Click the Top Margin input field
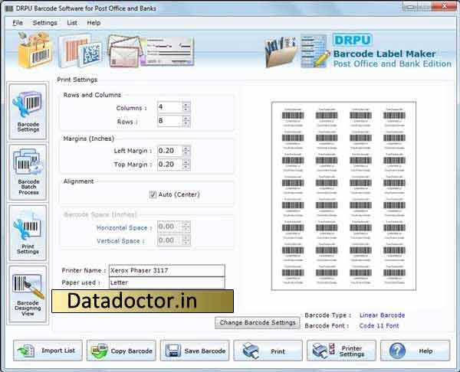The image size is (460, 372). click(170, 165)
